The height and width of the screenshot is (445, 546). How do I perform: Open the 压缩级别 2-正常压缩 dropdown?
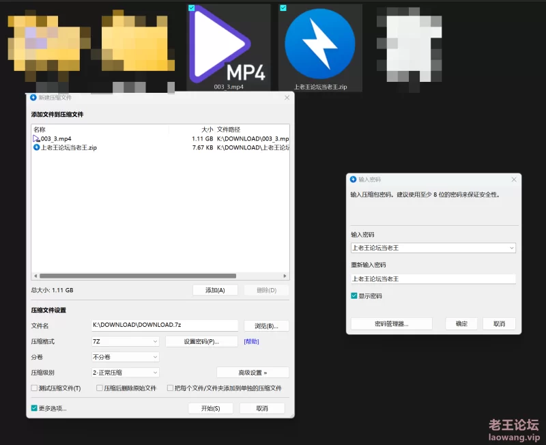click(x=126, y=373)
